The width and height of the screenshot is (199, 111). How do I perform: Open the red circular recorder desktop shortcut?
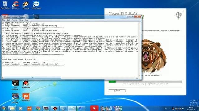point(26,84)
